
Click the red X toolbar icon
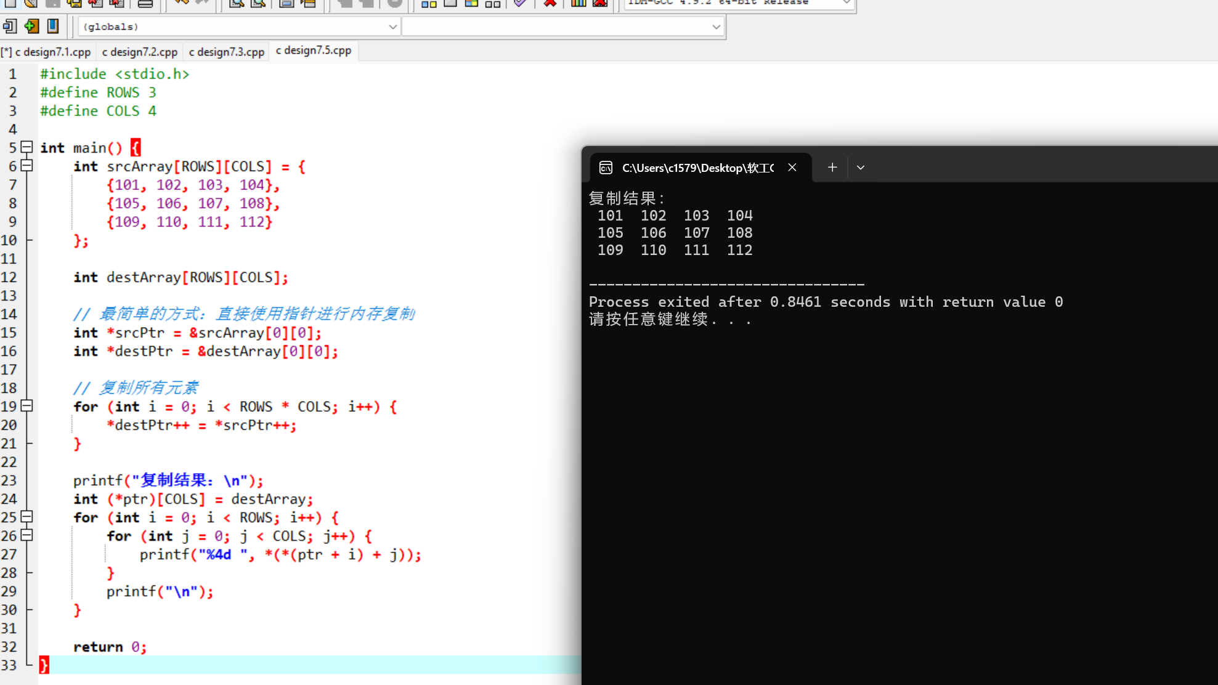point(550,3)
